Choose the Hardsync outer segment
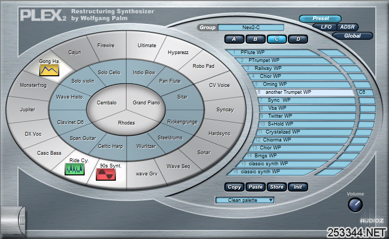 [219, 134]
